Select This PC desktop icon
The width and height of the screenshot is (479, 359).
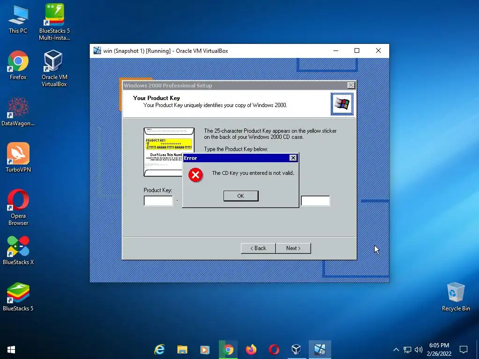click(x=18, y=19)
